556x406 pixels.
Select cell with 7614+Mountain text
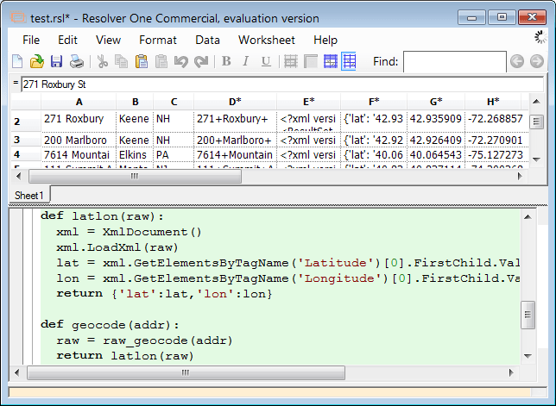click(x=235, y=154)
